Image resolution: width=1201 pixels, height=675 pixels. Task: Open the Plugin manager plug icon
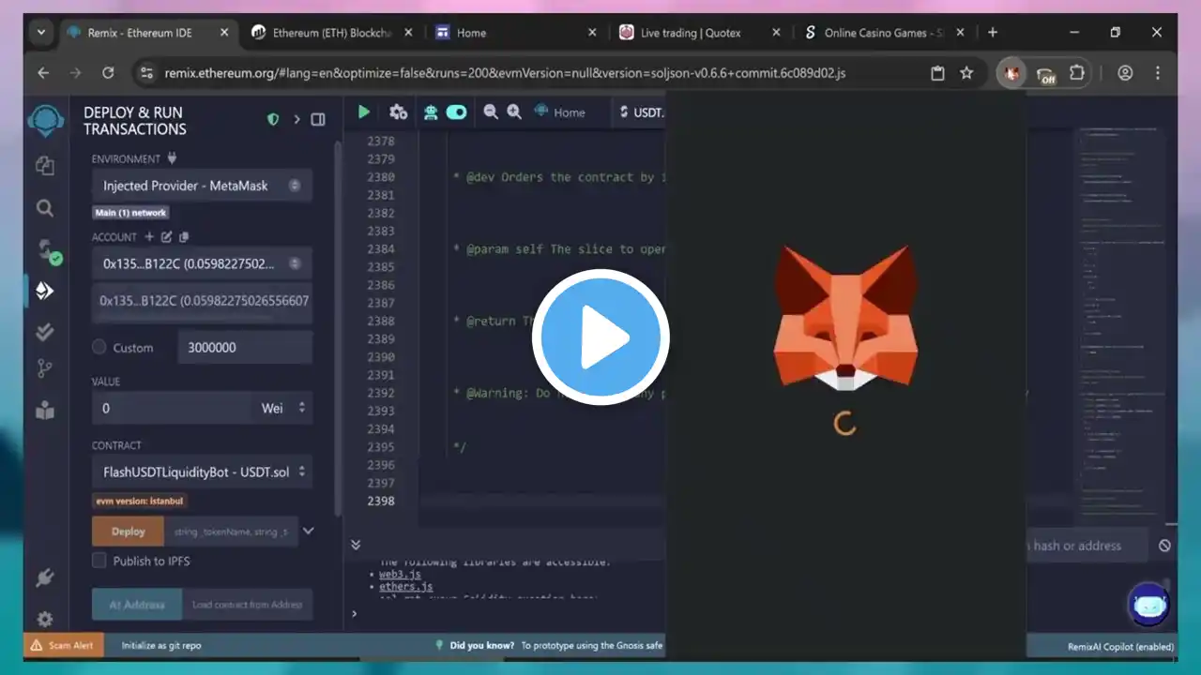pyautogui.click(x=44, y=577)
